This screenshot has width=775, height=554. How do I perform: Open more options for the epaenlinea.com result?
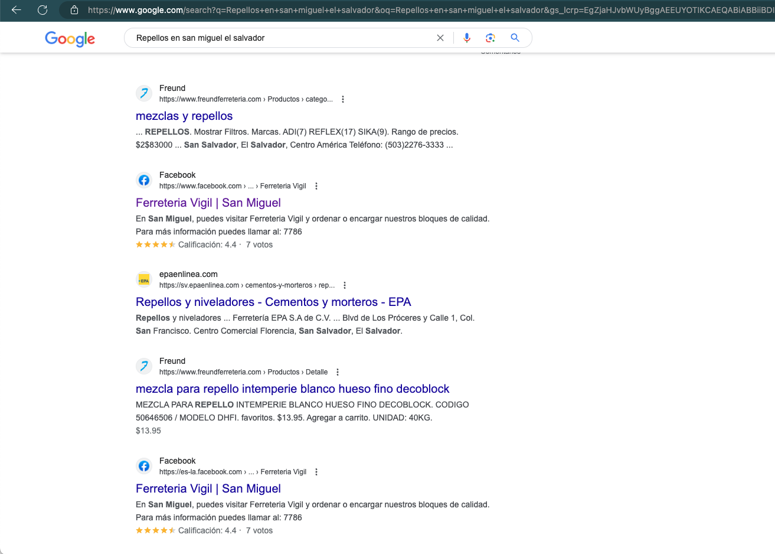pyautogui.click(x=345, y=285)
